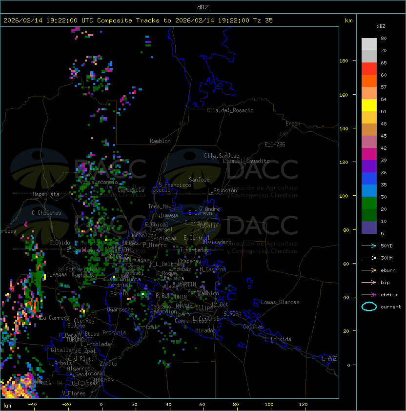Click the 'Carrizal' map label
This screenshot has width=406, height=411.
(145, 327)
